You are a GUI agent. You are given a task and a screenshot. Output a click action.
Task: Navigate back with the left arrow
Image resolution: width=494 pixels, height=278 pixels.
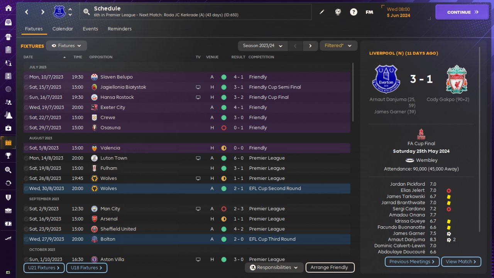(27, 12)
